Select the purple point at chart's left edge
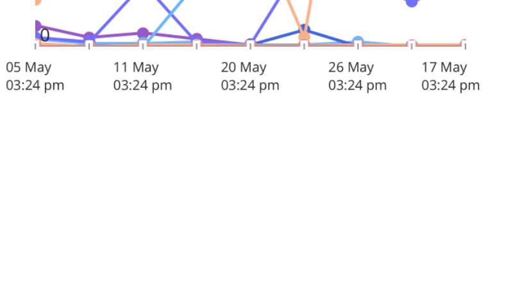The height and width of the screenshot is (294, 525). coord(36,27)
